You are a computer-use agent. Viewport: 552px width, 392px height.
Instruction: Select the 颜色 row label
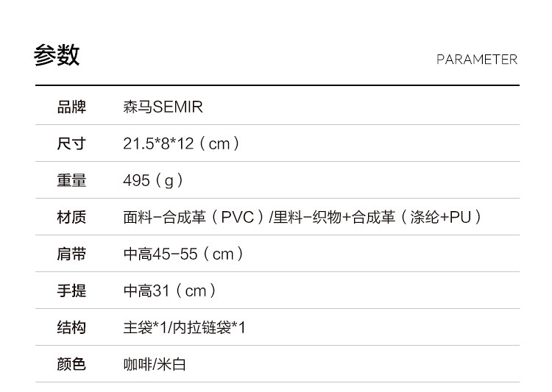[x=71, y=364]
